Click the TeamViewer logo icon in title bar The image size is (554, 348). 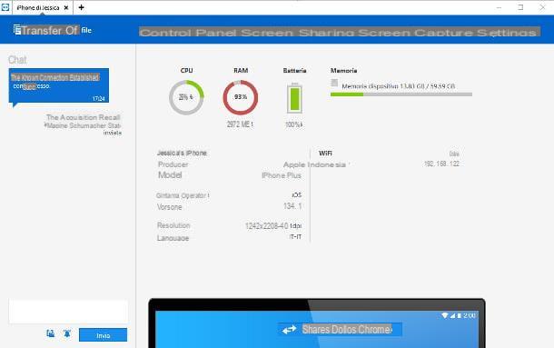click(5, 7)
